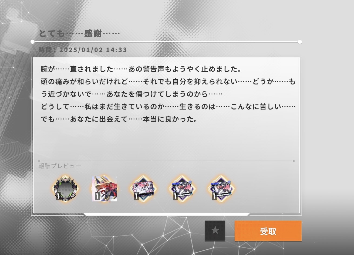The height and width of the screenshot is (255, 354).
Task: Click the line starting う近づかないで
Action: tap(132, 94)
